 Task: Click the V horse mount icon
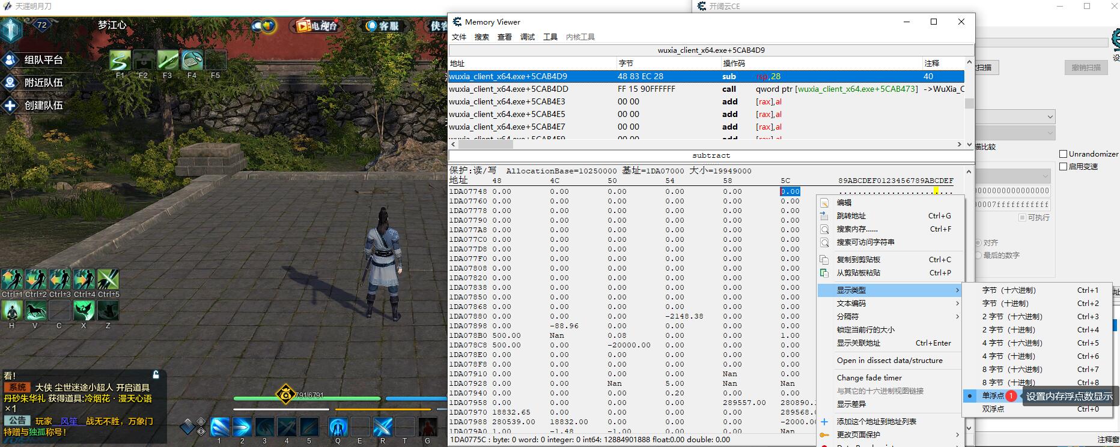35,311
